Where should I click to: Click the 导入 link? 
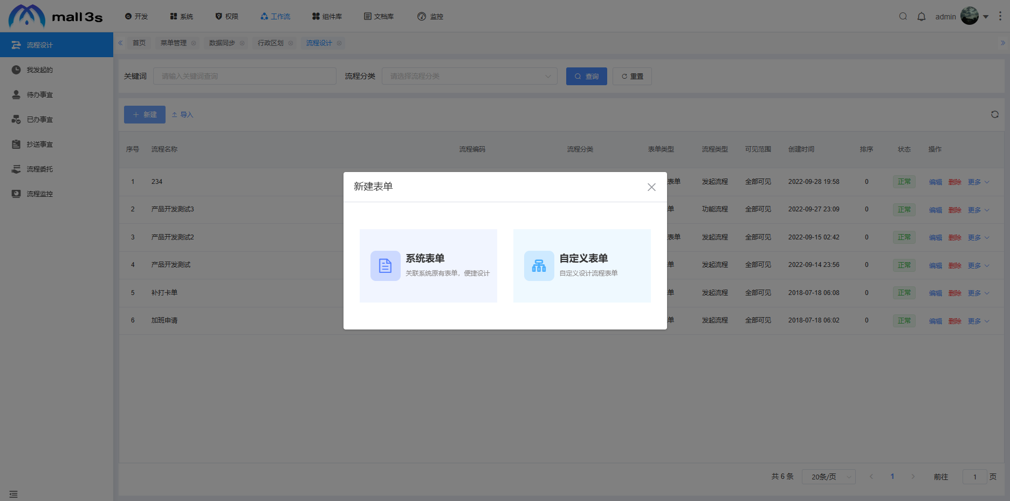[182, 114]
